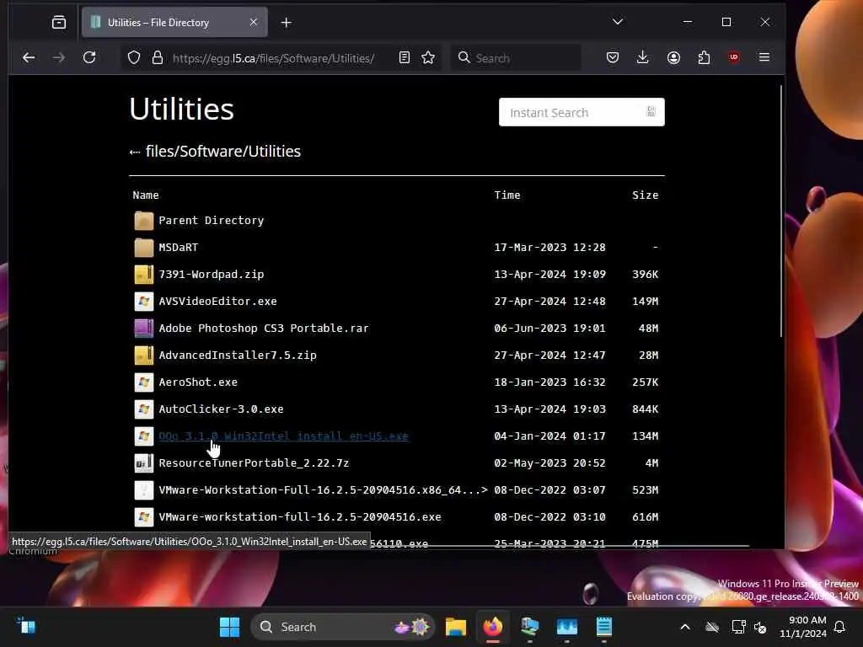863x647 pixels.
Task: Bookmark this page with the star icon
Action: pyautogui.click(x=428, y=58)
